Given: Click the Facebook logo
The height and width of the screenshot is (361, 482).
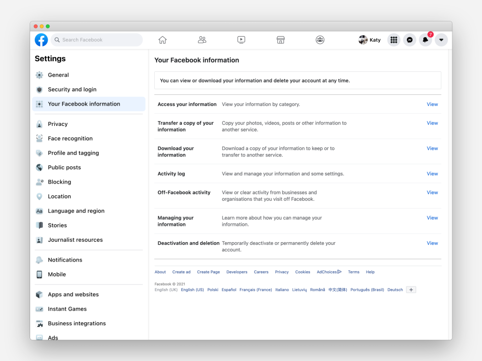Looking at the screenshot, I should point(41,39).
